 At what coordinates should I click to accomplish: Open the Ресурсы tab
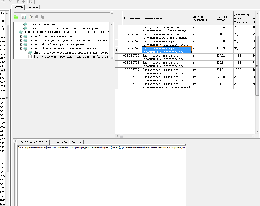coord(76,142)
